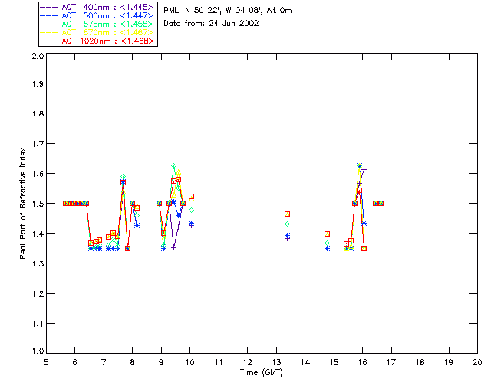Screen dimensions: 491x392
Task: Click the 17 x-axis tick label
Action: [x=391, y=362]
